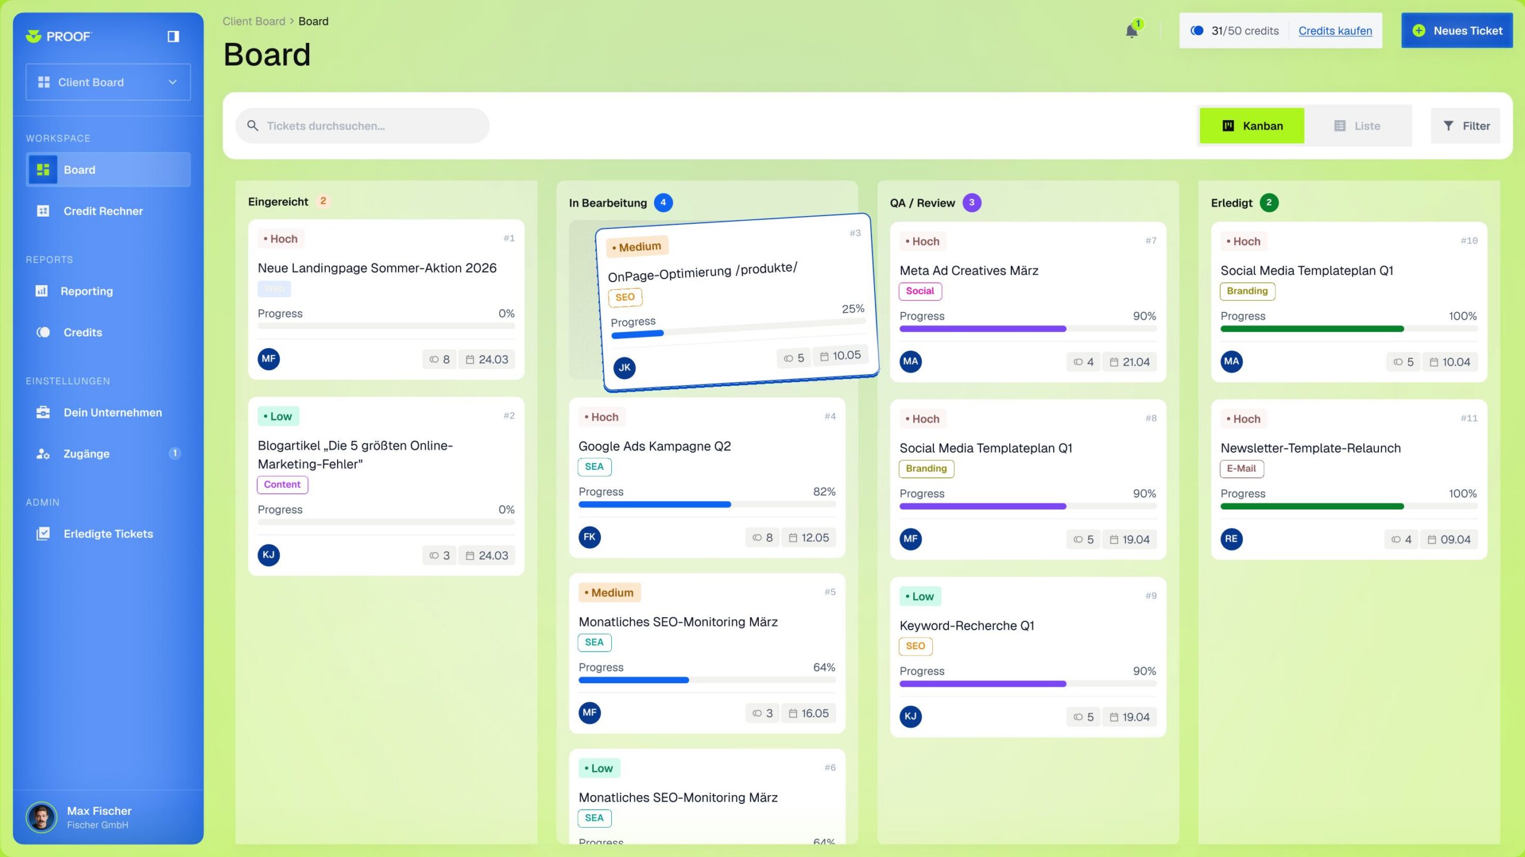The width and height of the screenshot is (1525, 857).
Task: Click the PROOF logo
Action: pos(58,36)
